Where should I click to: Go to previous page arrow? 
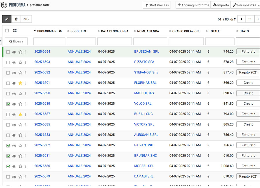click(241, 19)
